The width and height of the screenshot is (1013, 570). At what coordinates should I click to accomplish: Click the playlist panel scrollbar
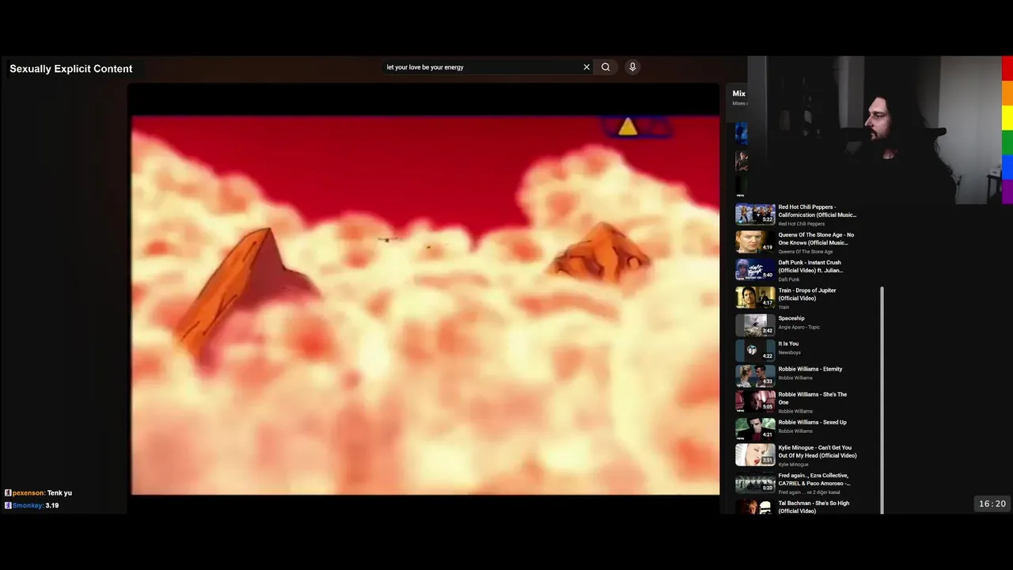882,400
